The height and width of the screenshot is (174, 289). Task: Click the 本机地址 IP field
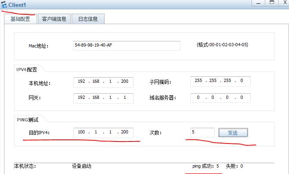103,82
